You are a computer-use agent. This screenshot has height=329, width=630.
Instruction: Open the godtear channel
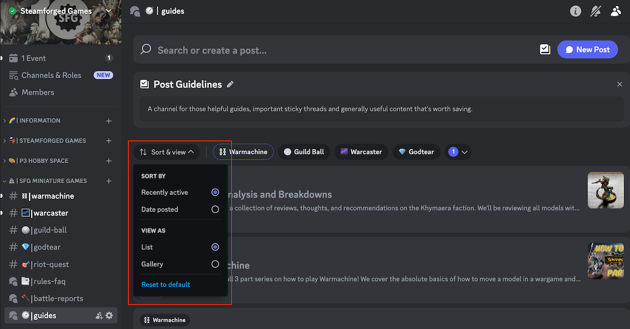click(60, 247)
